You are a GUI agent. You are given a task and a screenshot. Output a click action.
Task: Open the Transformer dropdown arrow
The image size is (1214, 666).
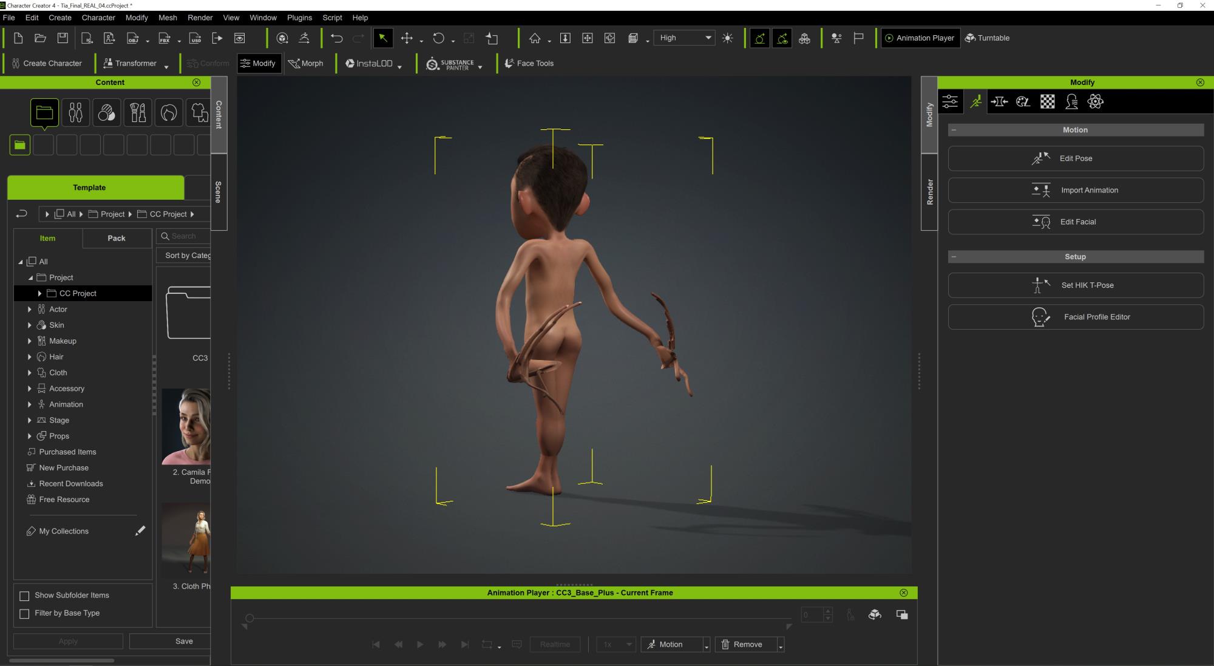(166, 67)
